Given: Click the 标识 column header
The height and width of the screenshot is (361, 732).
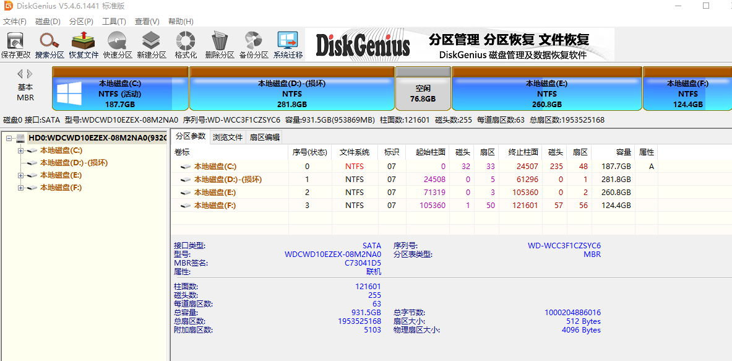Looking at the screenshot, I should [x=392, y=152].
